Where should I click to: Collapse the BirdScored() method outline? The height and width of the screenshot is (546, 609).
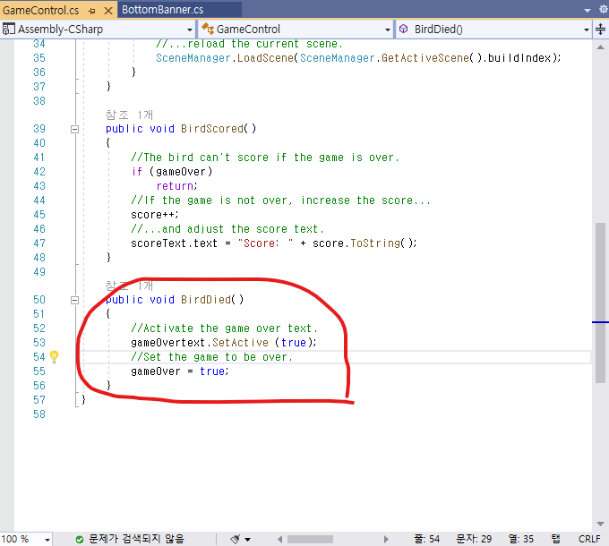click(75, 129)
